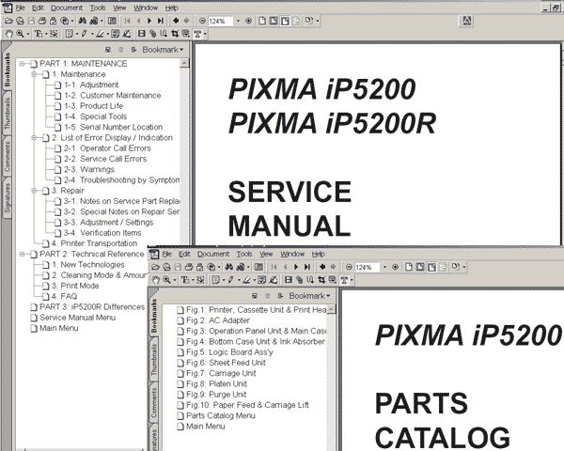Open zoom percentage dropdown arrow in Parts Catalog window
Screen dimensions: 564x451
pyautogui.click(x=384, y=267)
